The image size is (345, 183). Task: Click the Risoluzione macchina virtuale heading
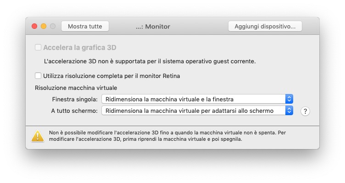coord(76,88)
